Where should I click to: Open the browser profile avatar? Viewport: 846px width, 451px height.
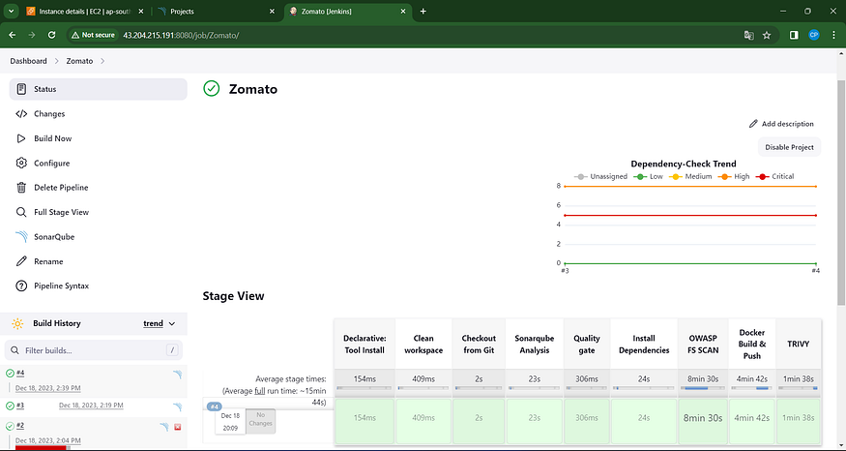point(814,35)
